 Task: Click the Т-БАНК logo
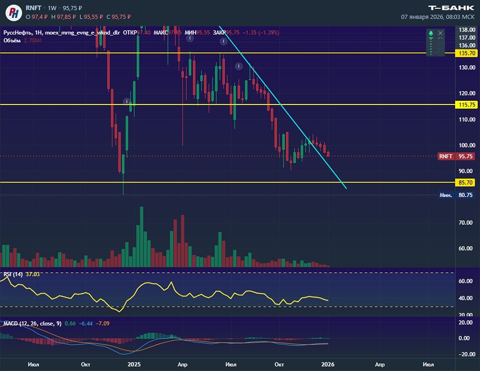pos(451,8)
